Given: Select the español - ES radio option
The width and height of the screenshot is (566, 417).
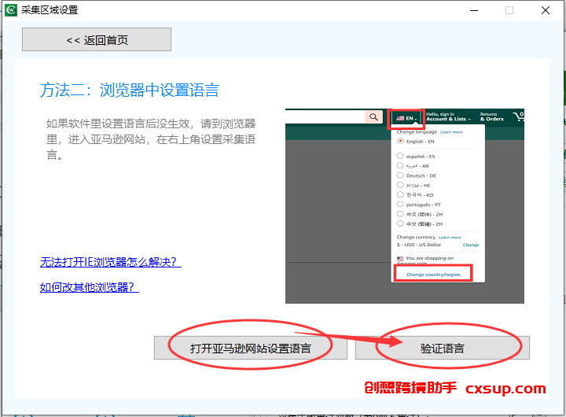Looking at the screenshot, I should pyautogui.click(x=400, y=156).
